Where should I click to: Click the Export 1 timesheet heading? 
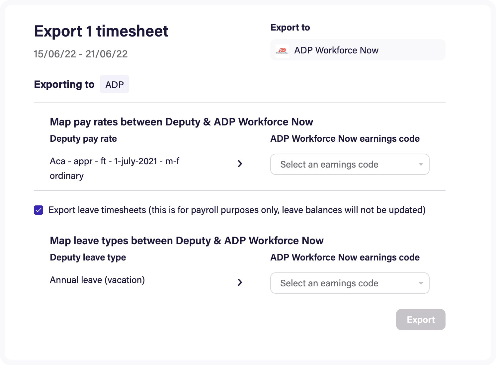click(x=101, y=31)
